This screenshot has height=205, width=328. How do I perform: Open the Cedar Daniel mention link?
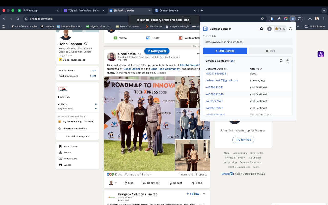[132, 69]
